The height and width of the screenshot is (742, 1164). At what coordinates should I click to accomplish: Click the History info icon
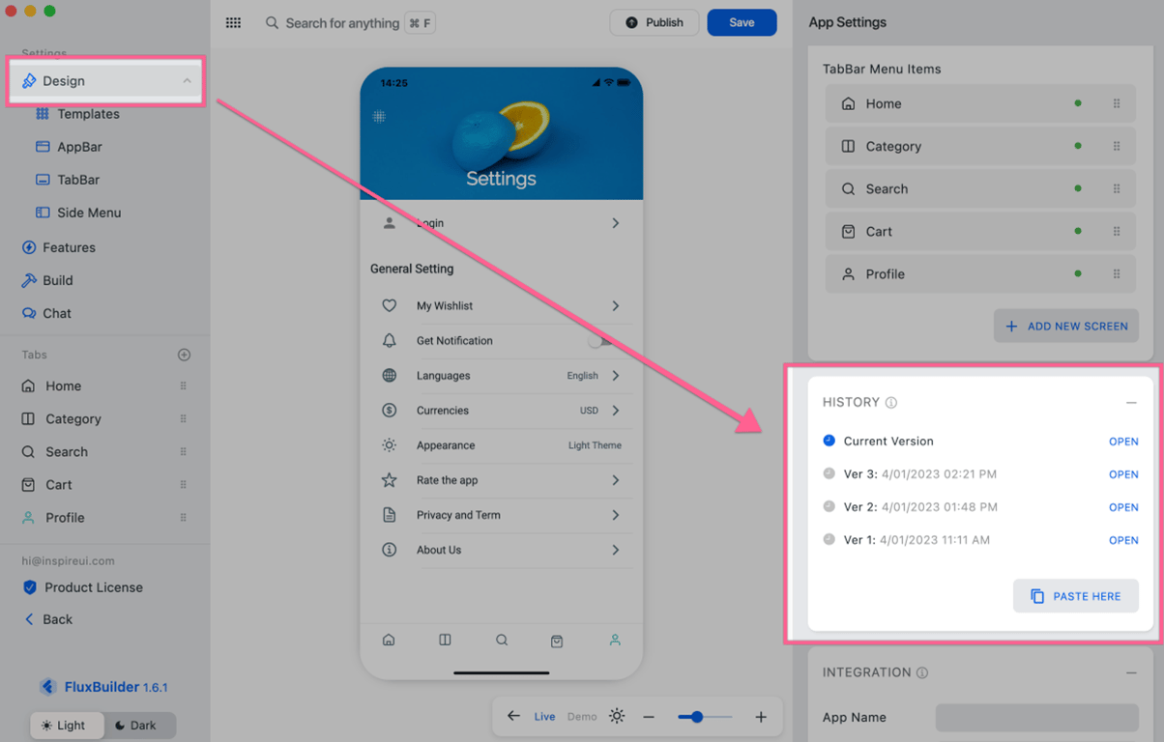point(891,403)
